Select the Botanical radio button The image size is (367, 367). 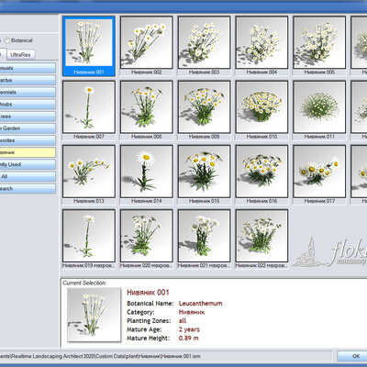coord(7,40)
